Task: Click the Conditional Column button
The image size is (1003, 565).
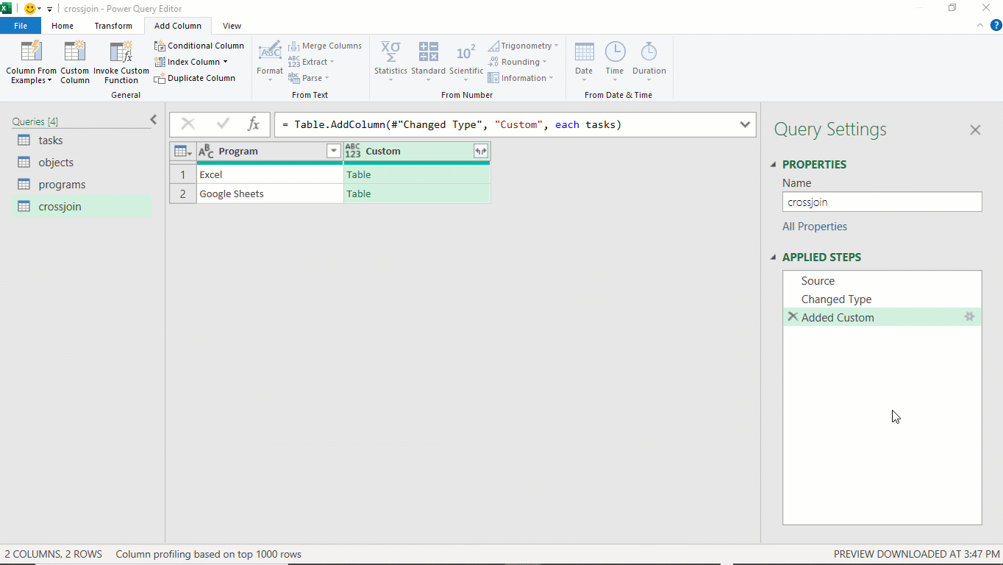Action: [199, 46]
